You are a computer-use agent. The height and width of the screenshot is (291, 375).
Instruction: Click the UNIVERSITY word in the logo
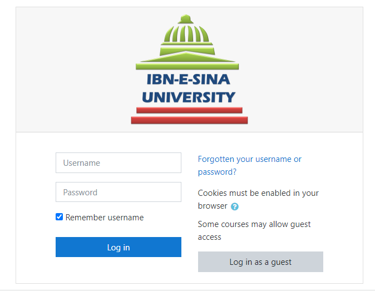pos(189,97)
